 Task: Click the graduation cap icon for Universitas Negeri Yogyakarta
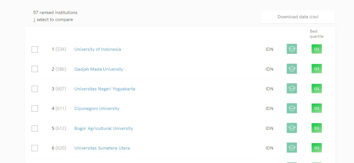(x=292, y=88)
